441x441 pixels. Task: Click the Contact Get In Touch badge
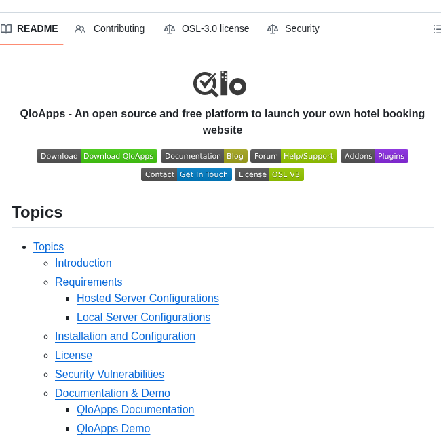click(x=187, y=174)
